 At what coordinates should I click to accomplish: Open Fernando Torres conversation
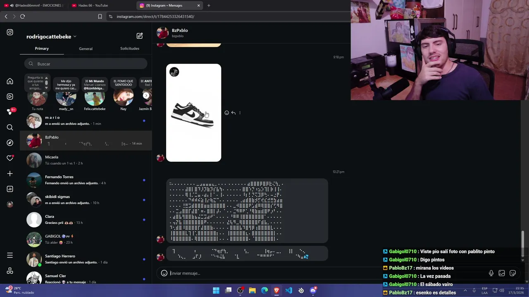(x=86, y=180)
